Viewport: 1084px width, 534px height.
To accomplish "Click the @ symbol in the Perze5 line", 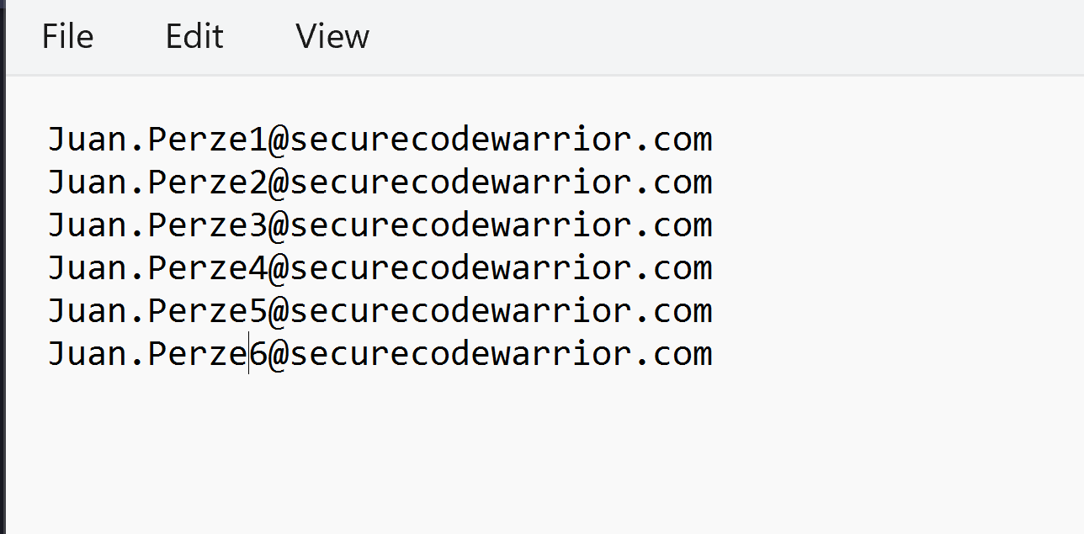I will coord(279,311).
